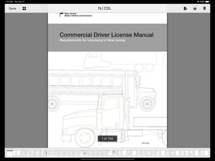Screen dimensions: 215x161
Task: Select the last page thumbnail in strip
Action: pos(206,153)
